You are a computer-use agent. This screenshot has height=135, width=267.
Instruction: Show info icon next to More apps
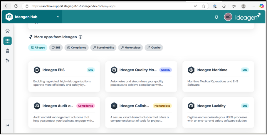80,37
